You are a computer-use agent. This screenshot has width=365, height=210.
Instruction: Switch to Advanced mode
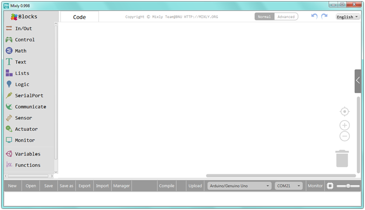pos(286,17)
